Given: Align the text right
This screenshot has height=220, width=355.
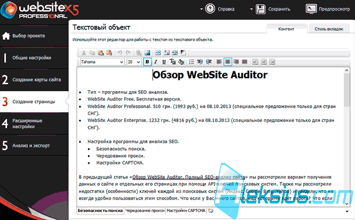Looking at the screenshot, I should [236, 62].
